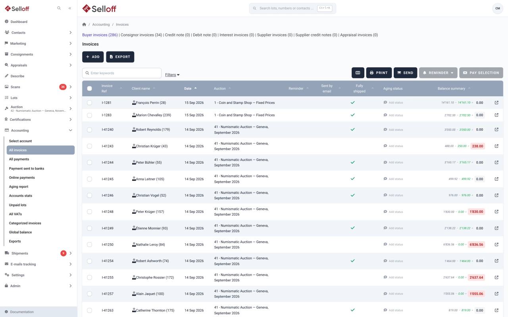Select checkbox for invoice I-41243
The image size is (508, 317).
click(89, 146)
